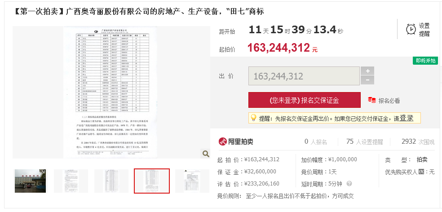The image size is (442, 212).
Task: Click the red coins icon beside 报名必看
Action: coord(372,100)
